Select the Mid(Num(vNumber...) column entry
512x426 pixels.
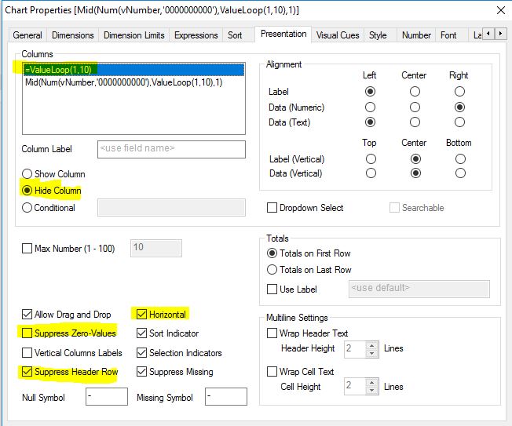[133, 82]
